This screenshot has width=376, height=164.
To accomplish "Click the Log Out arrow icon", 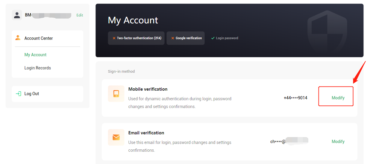I will coord(18,94).
